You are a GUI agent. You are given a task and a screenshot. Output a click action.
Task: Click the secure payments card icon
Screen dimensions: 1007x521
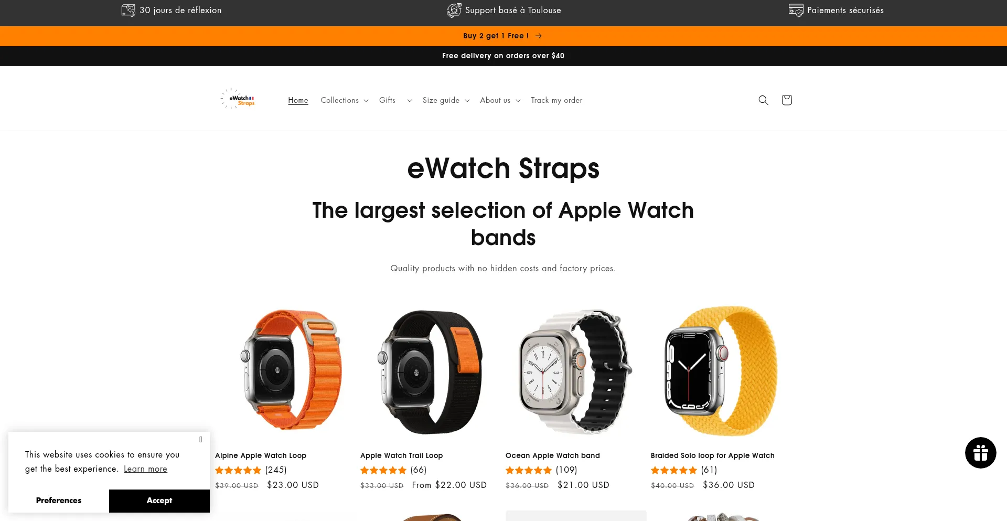(796, 10)
